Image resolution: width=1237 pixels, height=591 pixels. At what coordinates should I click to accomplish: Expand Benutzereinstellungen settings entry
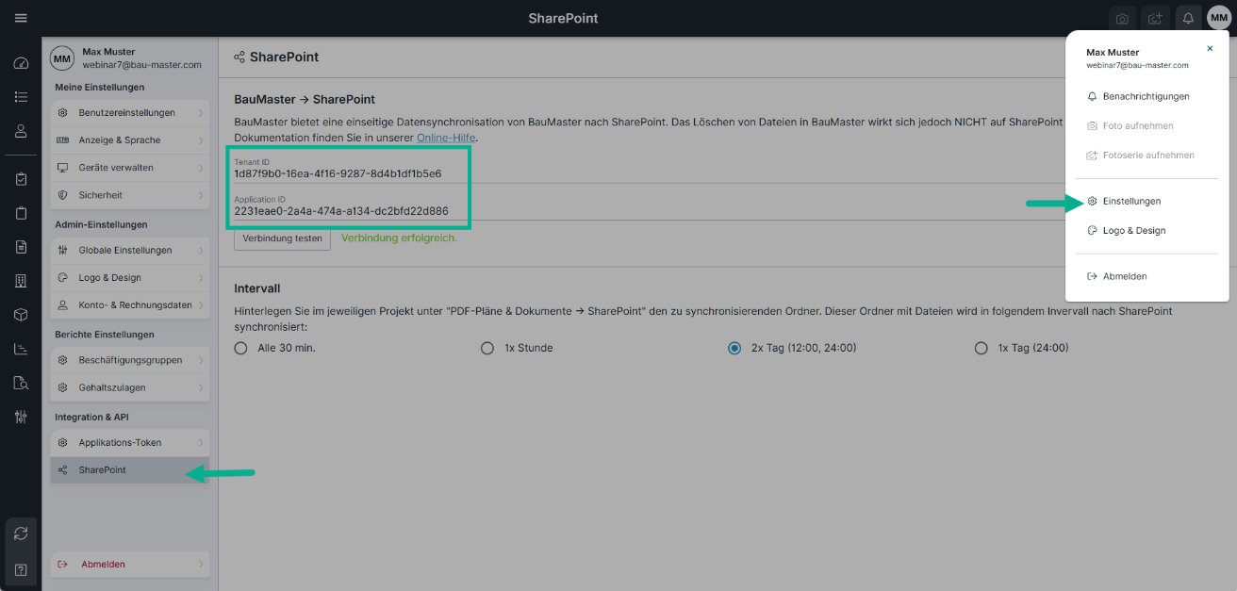coord(129,113)
